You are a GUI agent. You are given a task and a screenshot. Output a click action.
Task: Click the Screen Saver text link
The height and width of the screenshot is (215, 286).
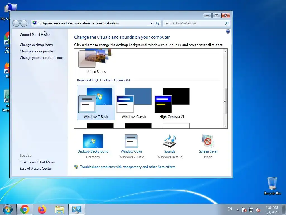point(208,151)
